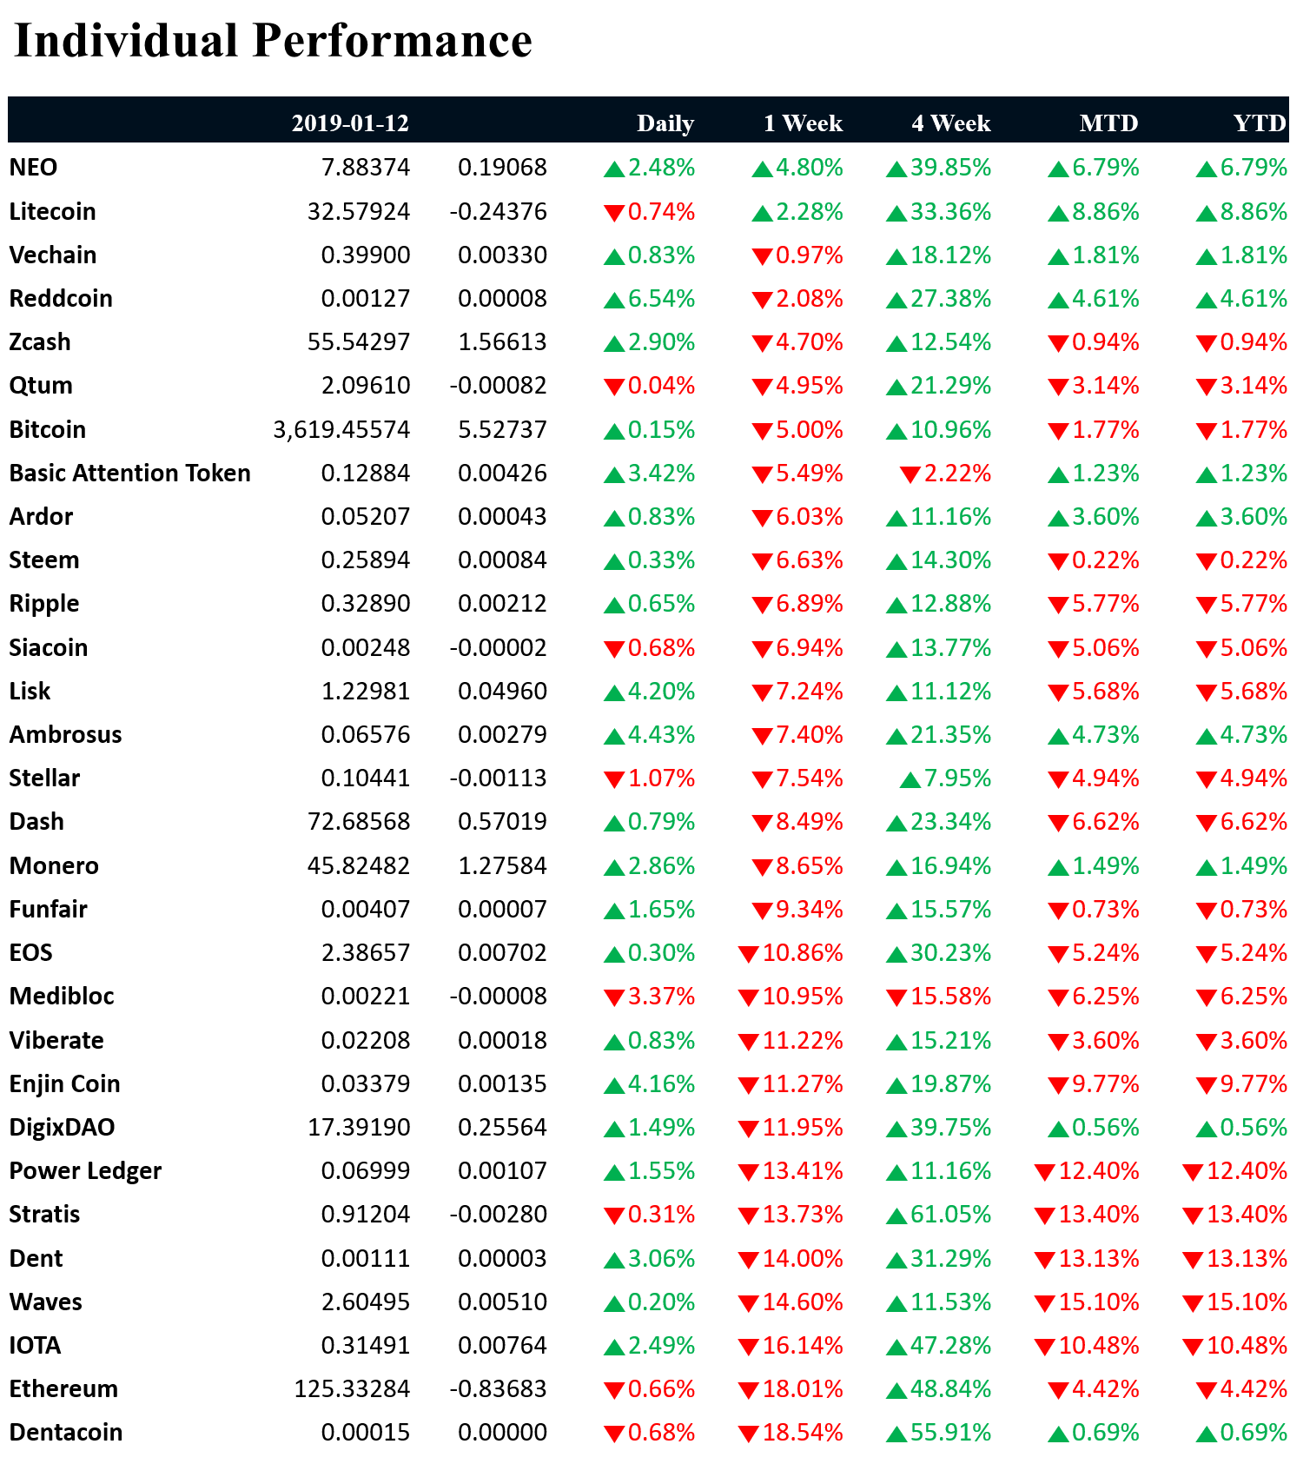Select the 4 Week column header
This screenshot has width=1290, height=1464.
click(950, 123)
